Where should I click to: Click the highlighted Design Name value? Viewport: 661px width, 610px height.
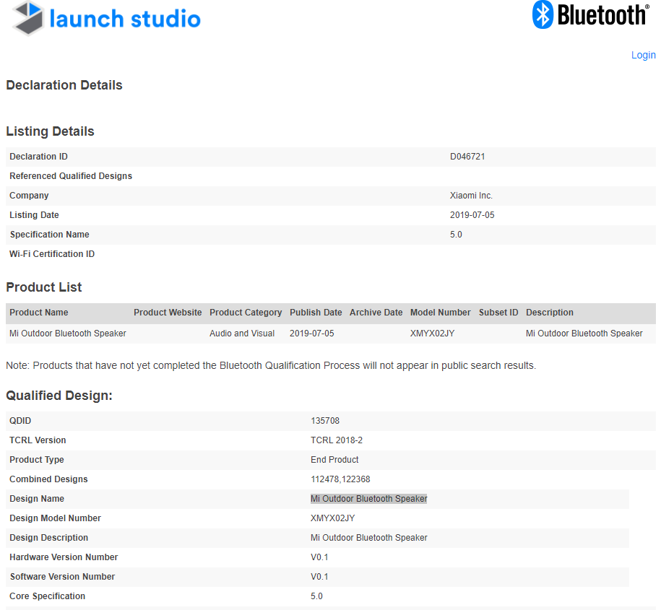368,499
